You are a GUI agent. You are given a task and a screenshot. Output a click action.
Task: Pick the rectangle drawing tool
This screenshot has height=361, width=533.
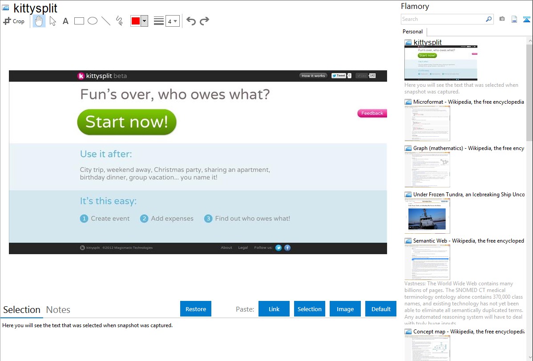coord(79,21)
